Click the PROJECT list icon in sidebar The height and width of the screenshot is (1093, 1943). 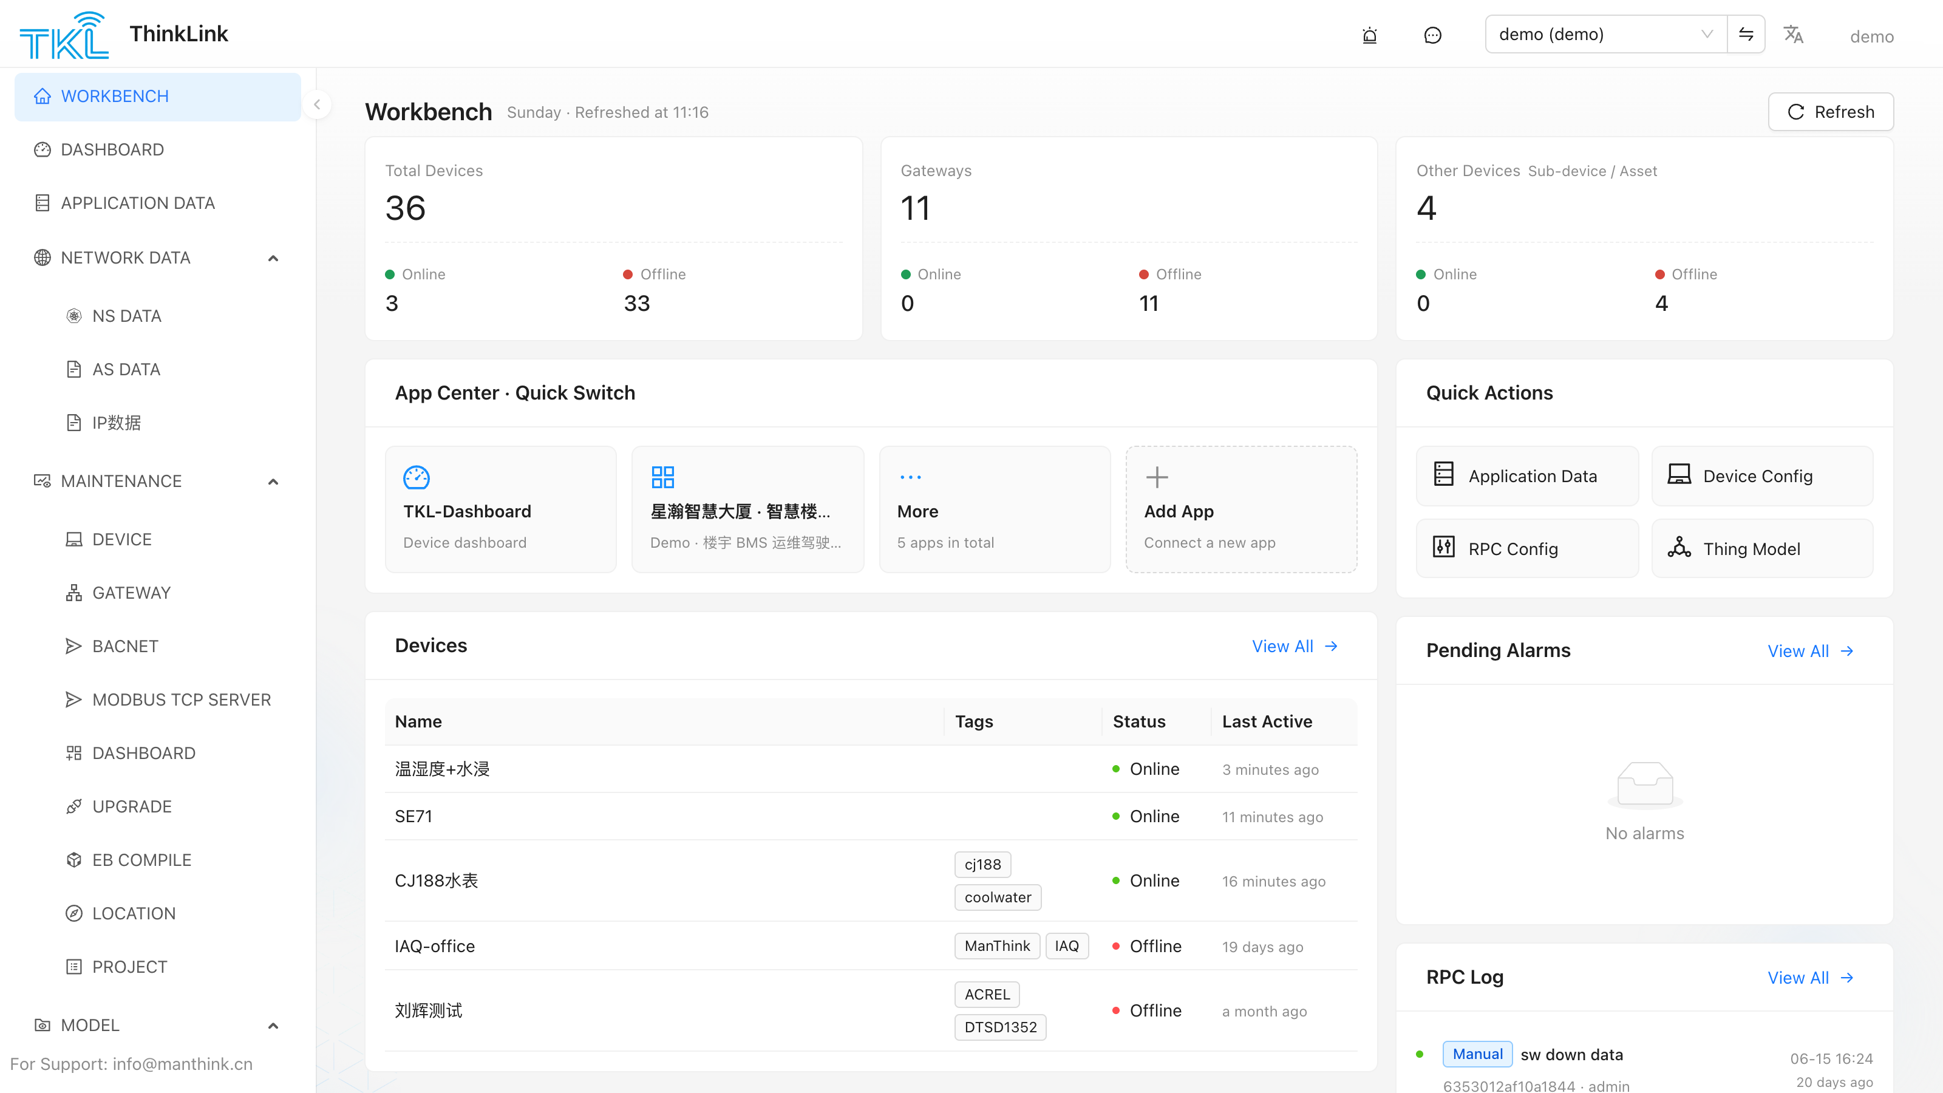(x=74, y=967)
